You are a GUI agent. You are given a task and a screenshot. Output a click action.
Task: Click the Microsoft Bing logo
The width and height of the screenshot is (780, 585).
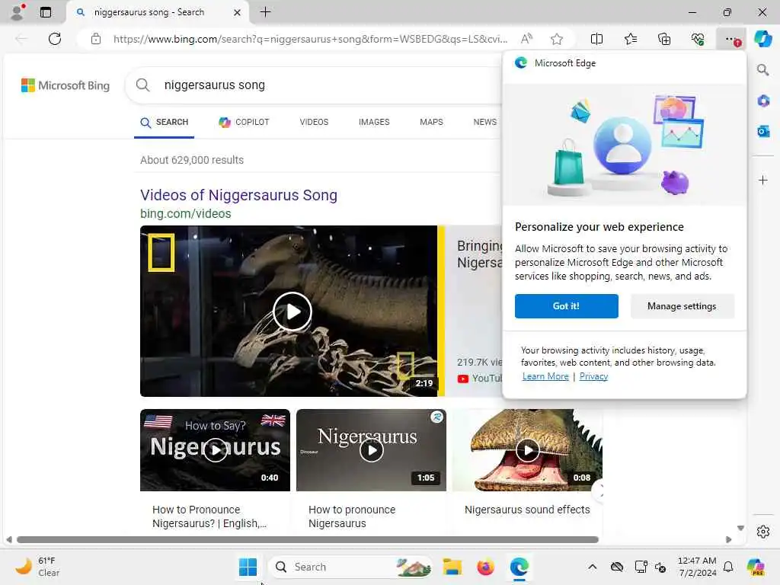(x=66, y=85)
